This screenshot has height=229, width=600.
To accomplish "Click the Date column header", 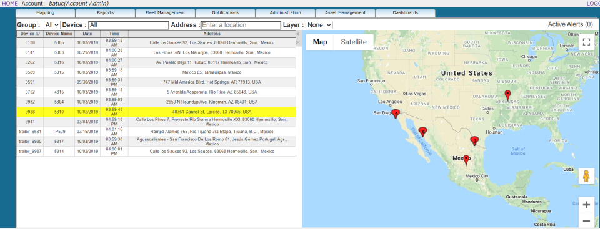I will tap(87, 34).
